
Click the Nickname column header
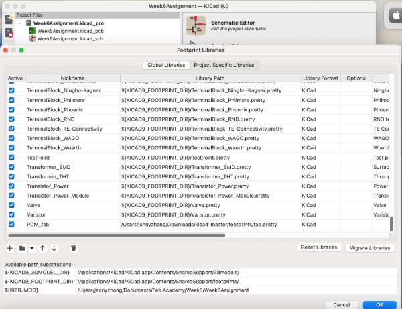coord(73,78)
